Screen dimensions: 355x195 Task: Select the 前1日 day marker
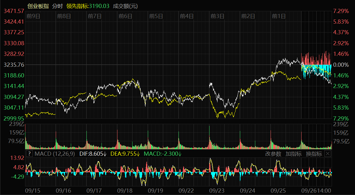click(279, 16)
